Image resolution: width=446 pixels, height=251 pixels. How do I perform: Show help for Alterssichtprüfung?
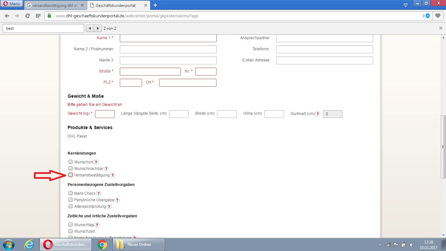tap(109, 207)
